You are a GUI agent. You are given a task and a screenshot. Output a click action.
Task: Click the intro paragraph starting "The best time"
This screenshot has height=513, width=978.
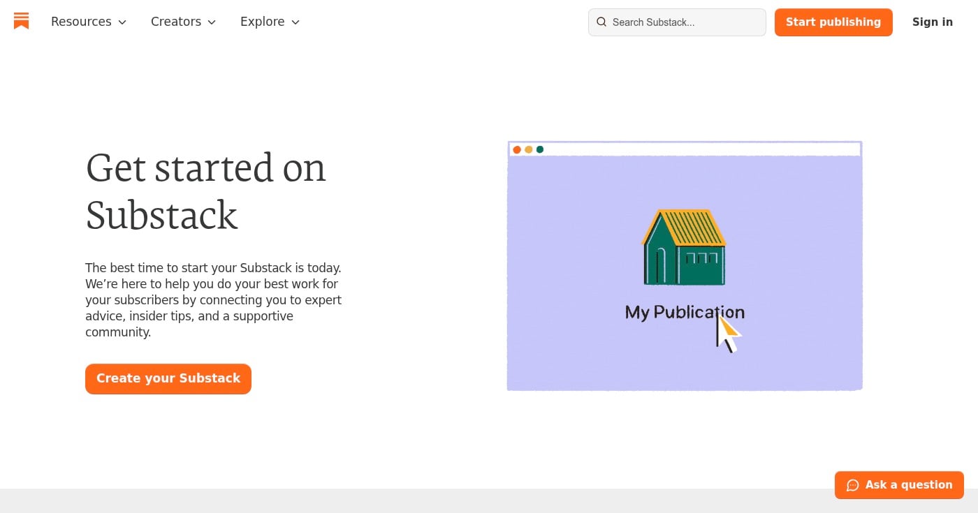(214, 300)
